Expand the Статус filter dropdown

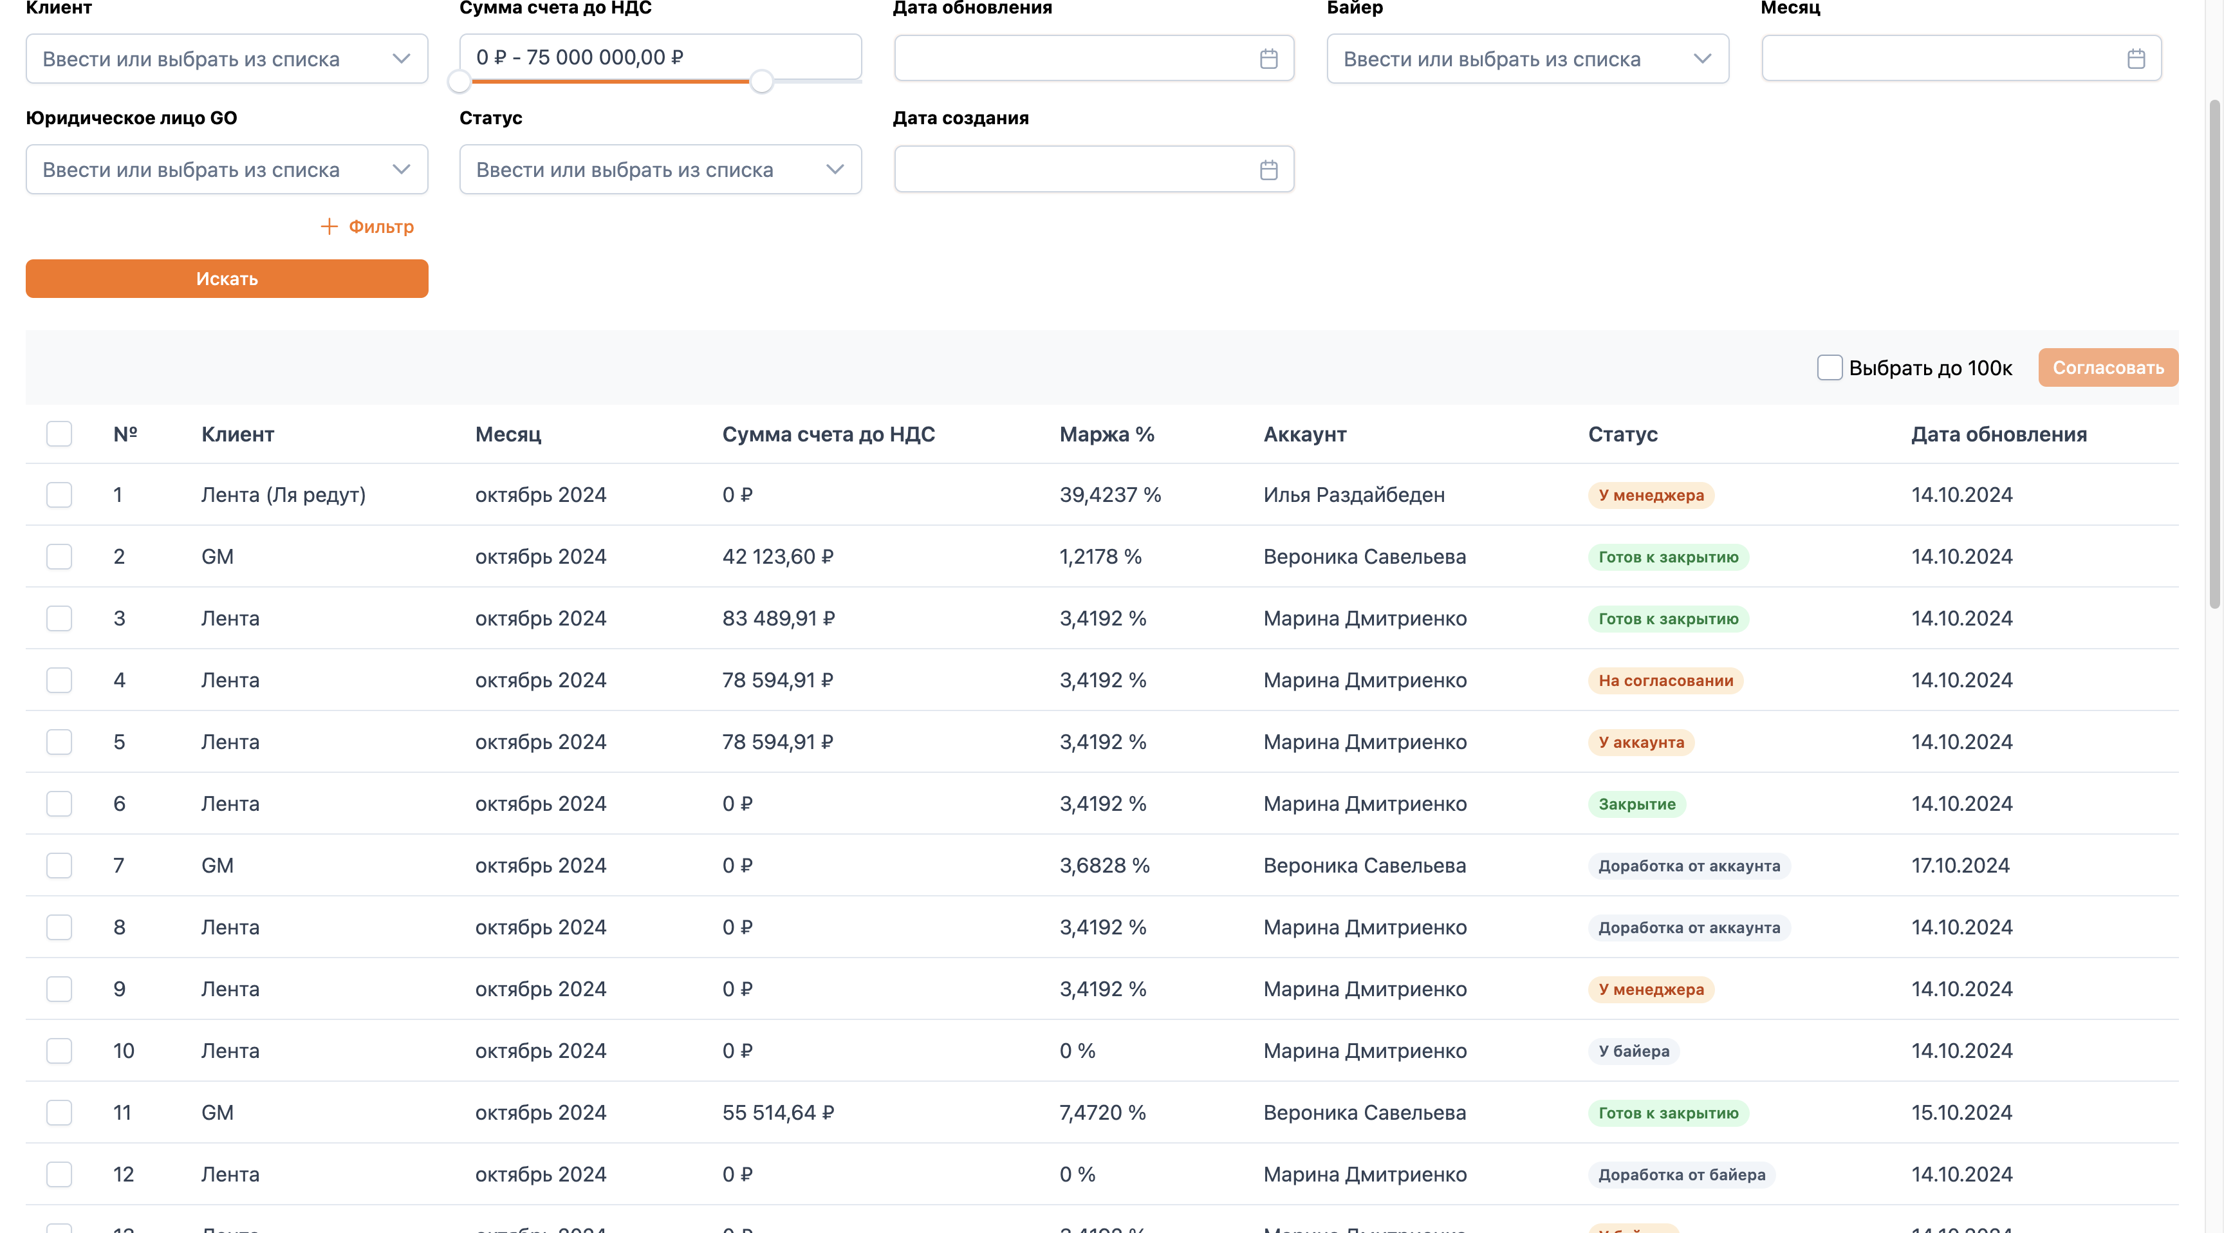(660, 170)
